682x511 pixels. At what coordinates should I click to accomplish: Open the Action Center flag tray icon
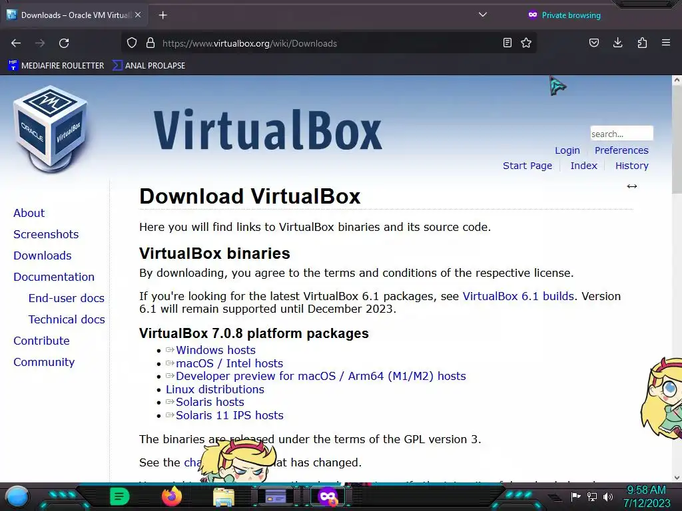pos(576,496)
